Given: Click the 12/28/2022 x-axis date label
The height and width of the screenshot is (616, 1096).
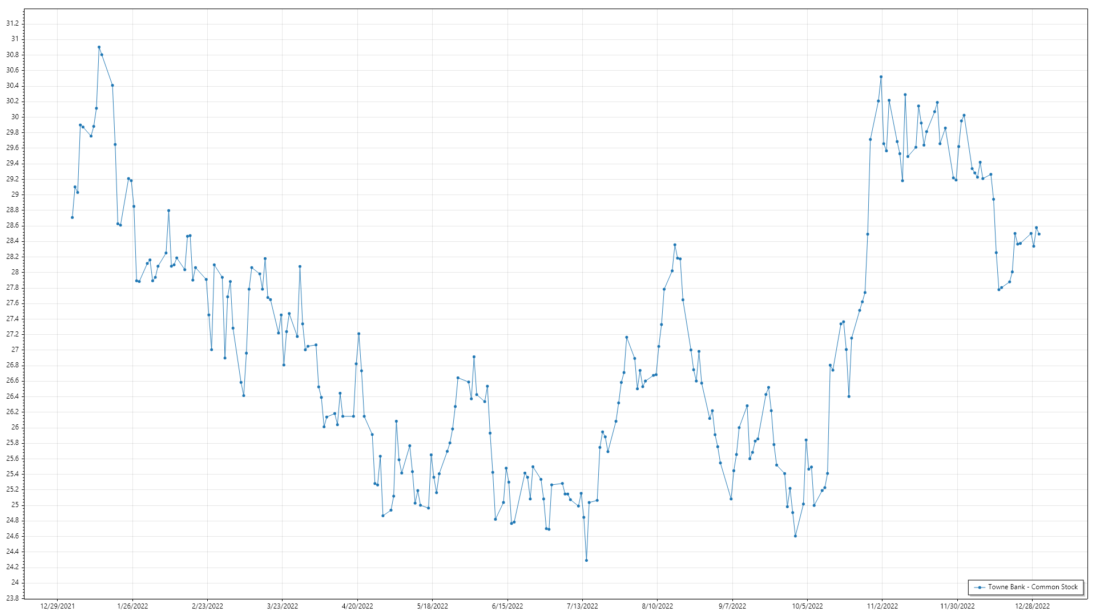Looking at the screenshot, I should tap(1032, 606).
